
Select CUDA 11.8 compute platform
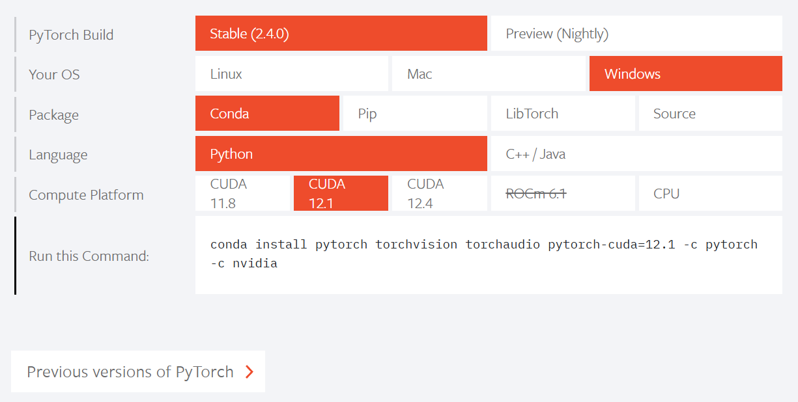(242, 193)
